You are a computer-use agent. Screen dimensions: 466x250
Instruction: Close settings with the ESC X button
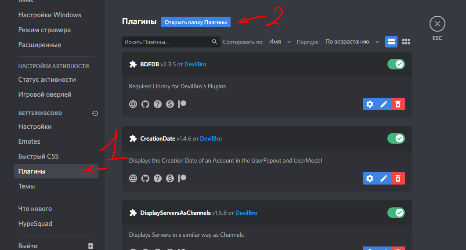pos(437,24)
